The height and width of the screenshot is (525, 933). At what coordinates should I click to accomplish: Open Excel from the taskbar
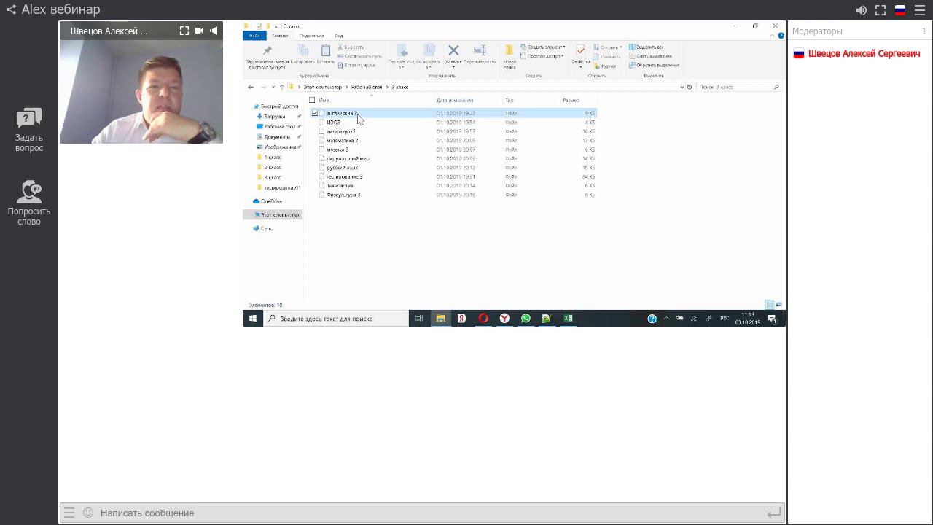pyautogui.click(x=568, y=319)
